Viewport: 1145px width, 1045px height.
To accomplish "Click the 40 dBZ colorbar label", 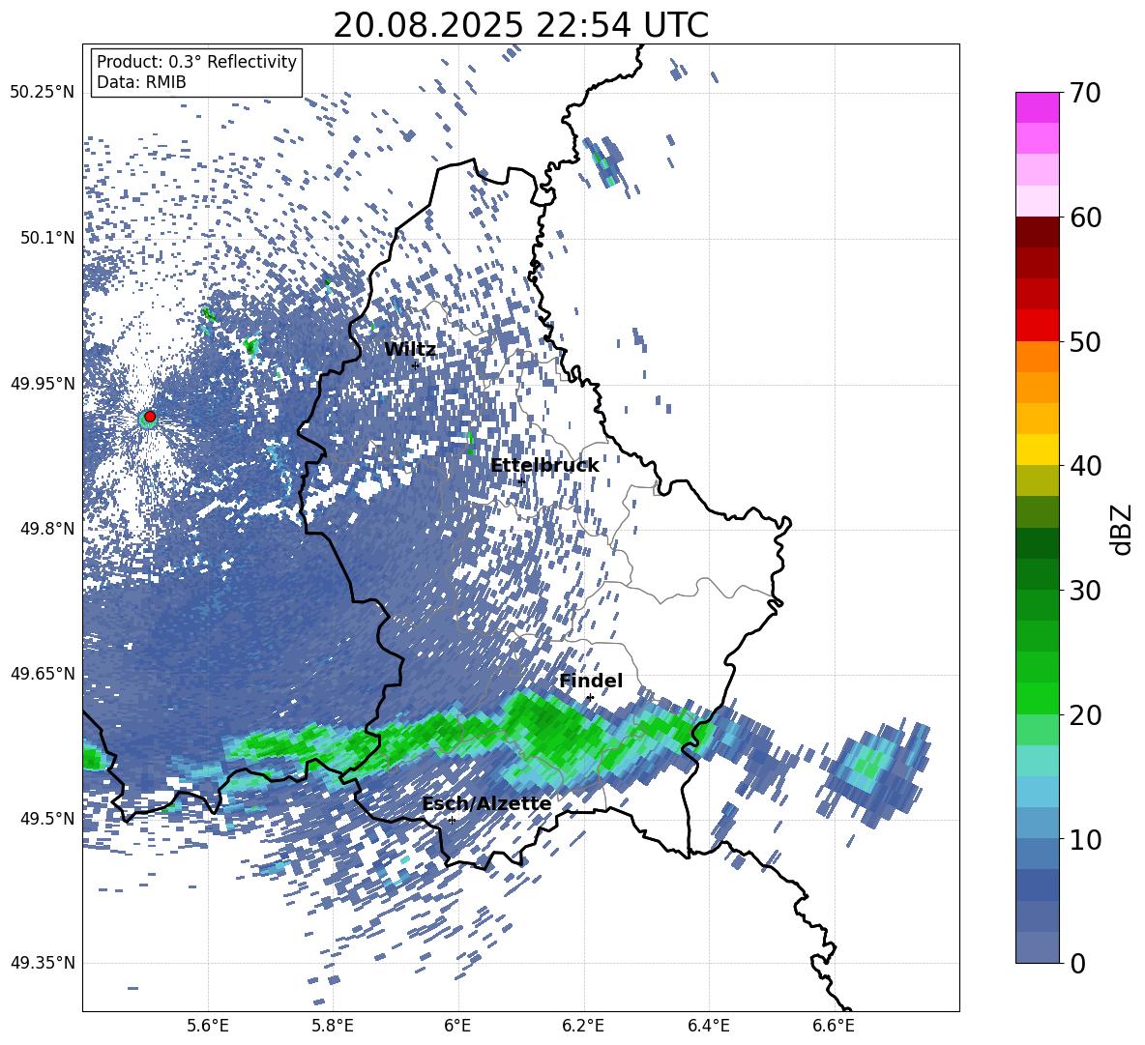I will [x=1085, y=466].
